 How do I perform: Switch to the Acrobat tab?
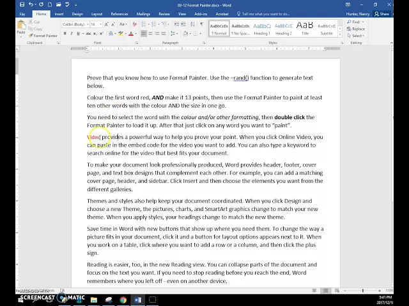point(222,14)
